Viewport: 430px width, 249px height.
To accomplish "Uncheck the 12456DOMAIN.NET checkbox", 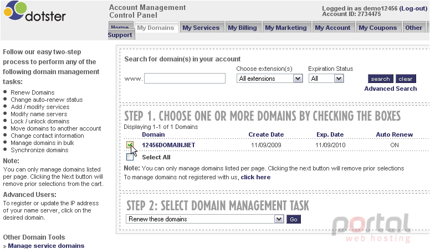I will 130,144.
